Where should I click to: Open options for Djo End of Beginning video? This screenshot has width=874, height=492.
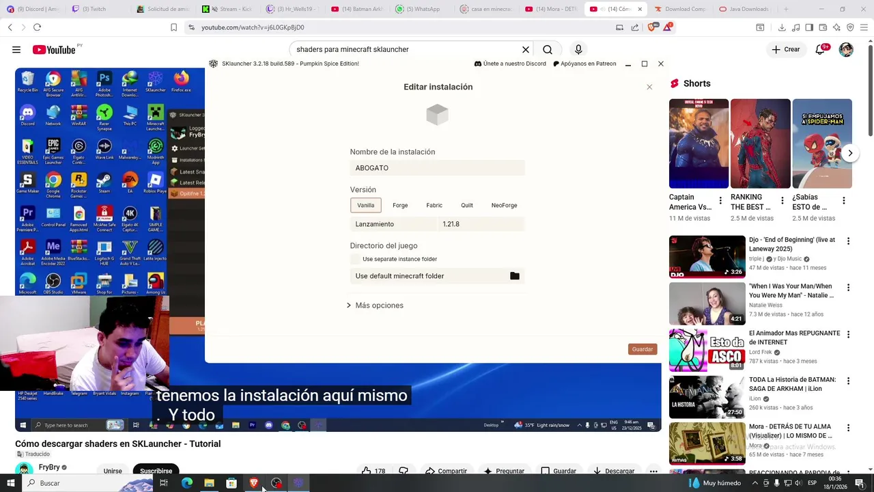click(x=848, y=241)
